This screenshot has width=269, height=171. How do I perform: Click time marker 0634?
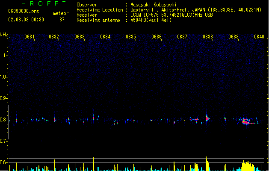click(105, 37)
